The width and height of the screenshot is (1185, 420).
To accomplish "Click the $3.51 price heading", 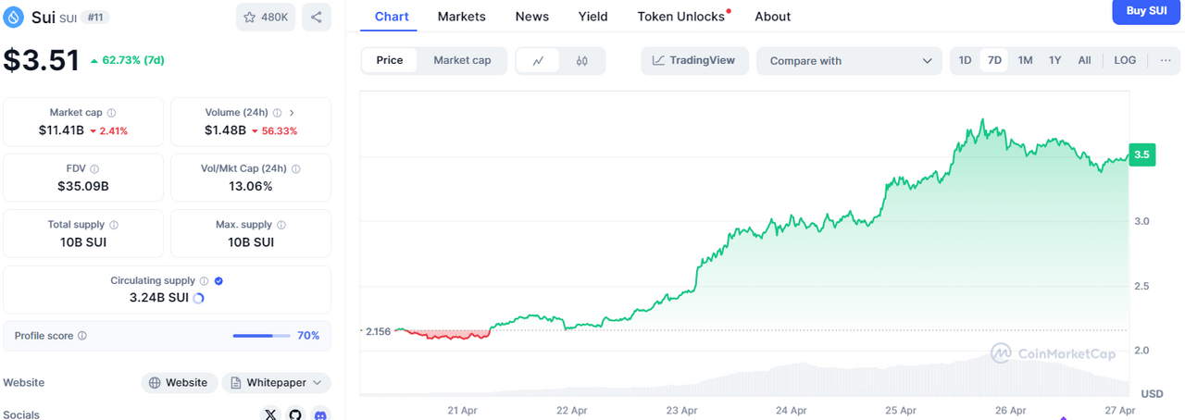I will click(41, 60).
